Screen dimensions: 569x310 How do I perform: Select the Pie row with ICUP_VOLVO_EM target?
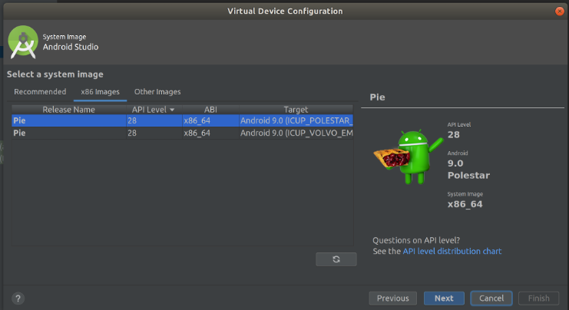pyautogui.click(x=182, y=133)
